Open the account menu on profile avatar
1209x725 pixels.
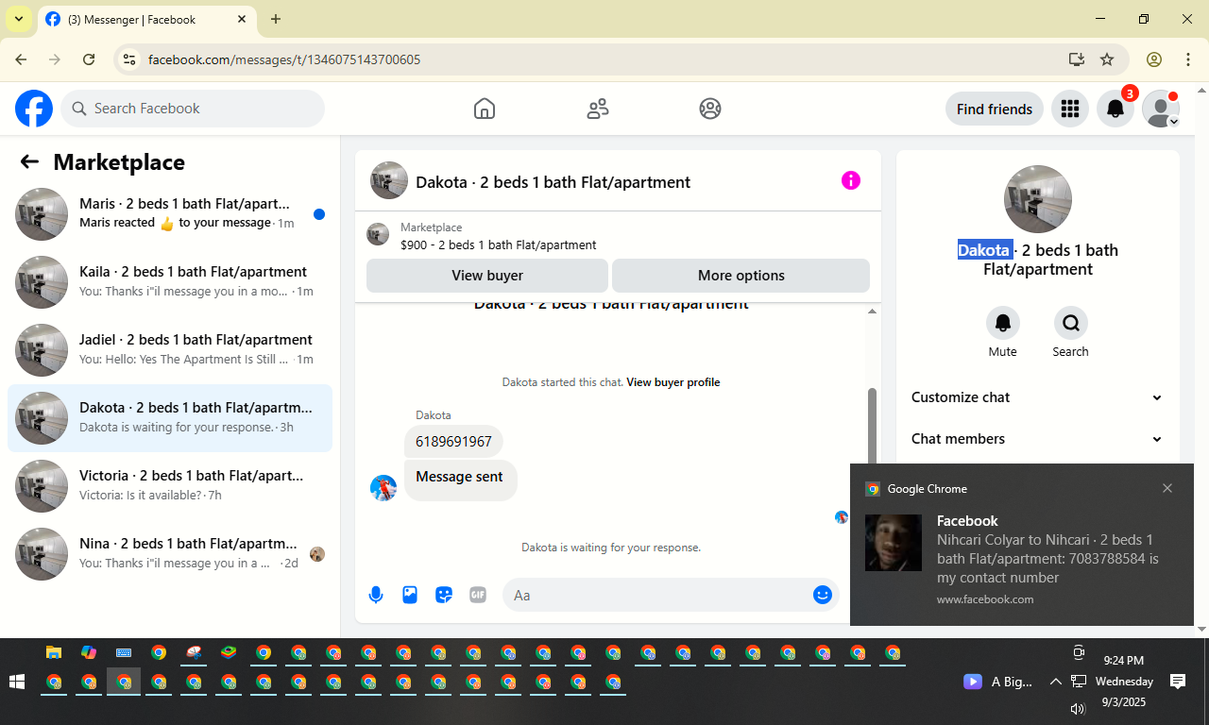[x=1161, y=109]
